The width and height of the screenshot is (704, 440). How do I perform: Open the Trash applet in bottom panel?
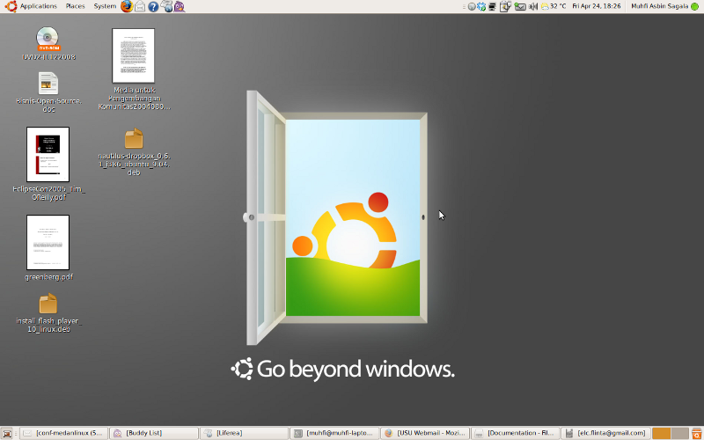click(x=697, y=433)
